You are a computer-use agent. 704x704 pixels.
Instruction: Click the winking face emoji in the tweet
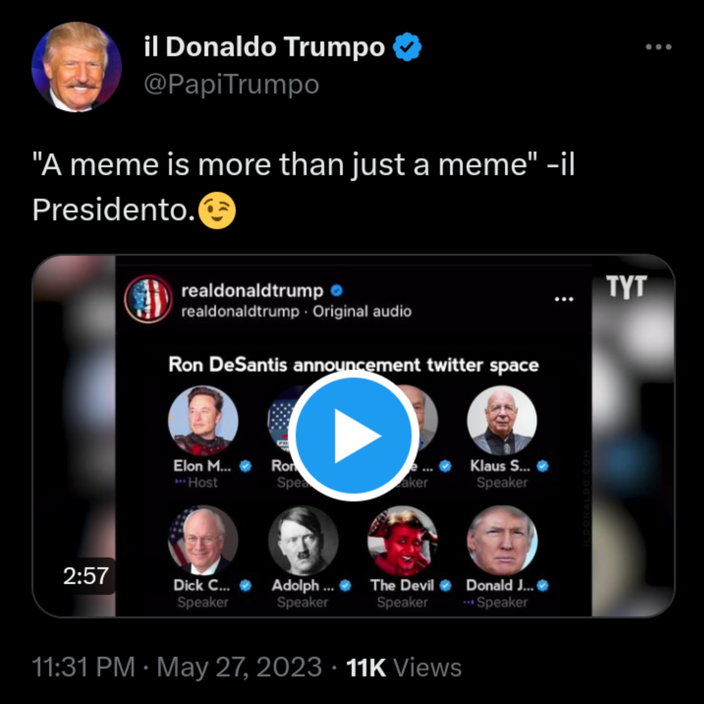217,210
